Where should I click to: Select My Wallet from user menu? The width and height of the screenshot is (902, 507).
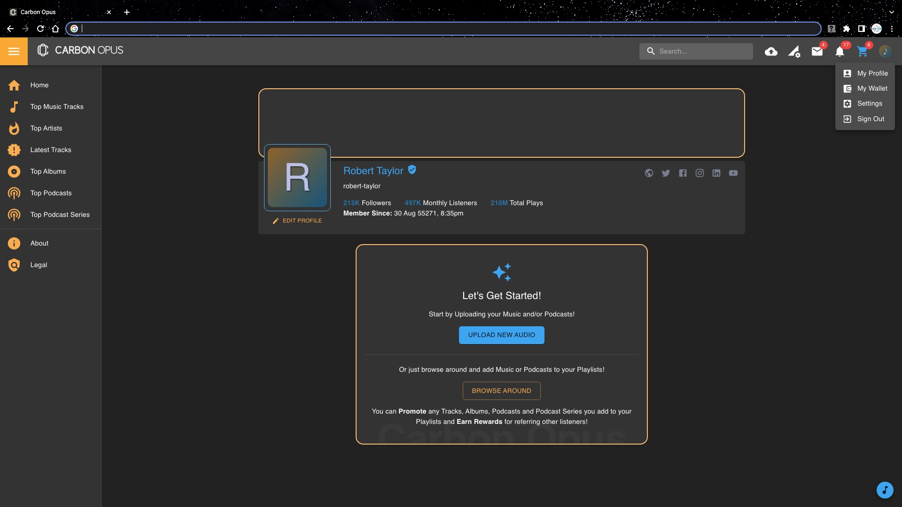(871, 89)
